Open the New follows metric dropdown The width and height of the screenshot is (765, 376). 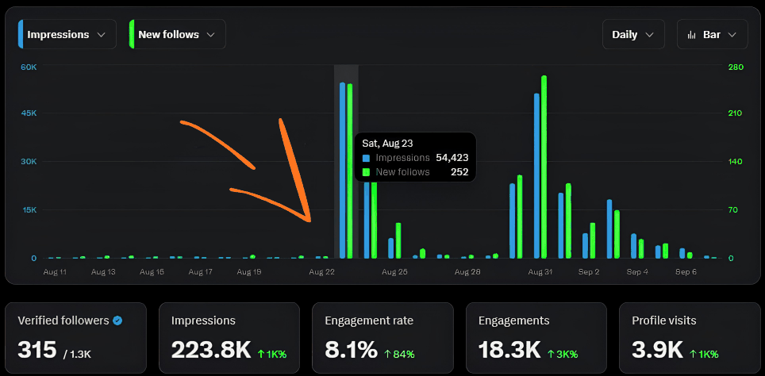click(178, 35)
